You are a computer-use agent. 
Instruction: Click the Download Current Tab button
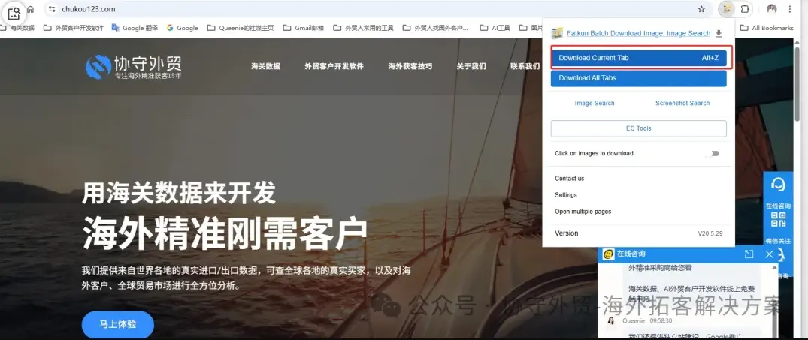(638, 58)
